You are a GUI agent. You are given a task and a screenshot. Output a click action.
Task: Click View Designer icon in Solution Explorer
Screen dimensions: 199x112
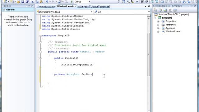tap(175, 10)
